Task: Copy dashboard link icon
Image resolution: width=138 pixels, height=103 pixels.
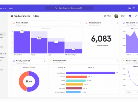Action: point(136,16)
